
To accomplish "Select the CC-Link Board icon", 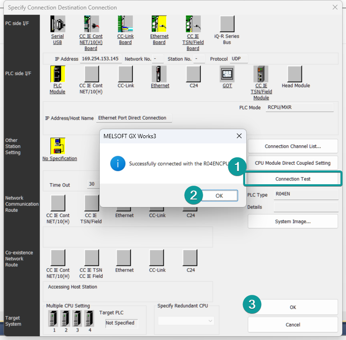I will click(x=125, y=24).
